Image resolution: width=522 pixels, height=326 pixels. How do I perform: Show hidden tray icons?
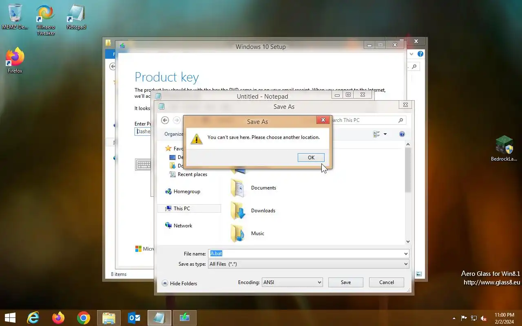454,318
